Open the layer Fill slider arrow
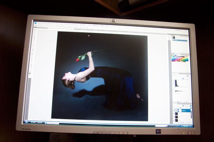Screen dimensions: 214x142 (x=191, y=108)
